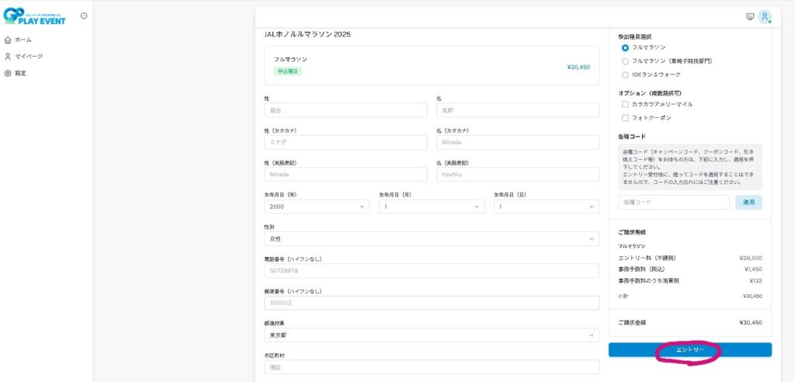Select フルマラソン（車椅子競技部門） radio option
Screen dimensions: 795x382
pyautogui.click(x=625, y=61)
